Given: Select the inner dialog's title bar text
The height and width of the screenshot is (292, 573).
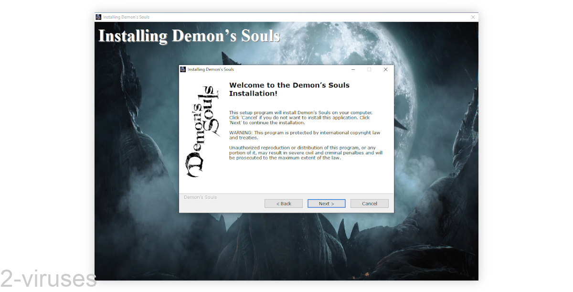Looking at the screenshot, I should pos(211,69).
